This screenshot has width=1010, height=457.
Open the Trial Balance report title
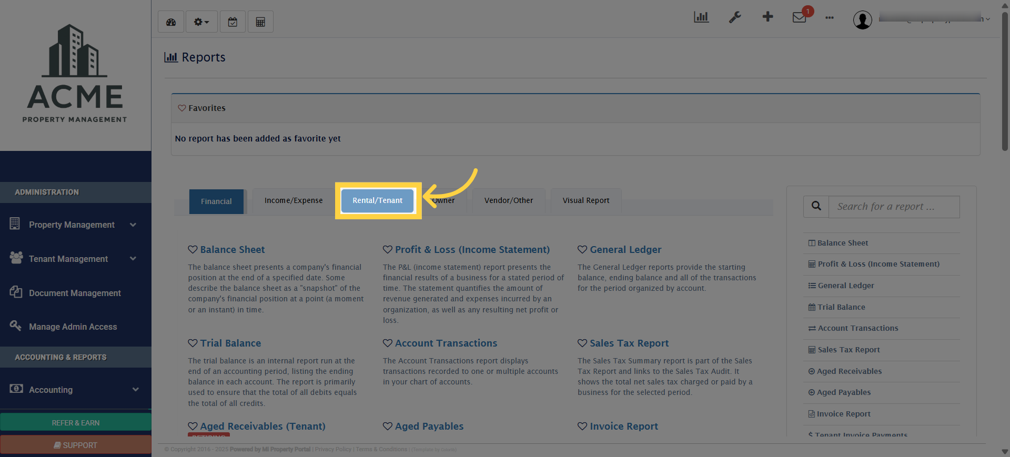click(x=230, y=343)
